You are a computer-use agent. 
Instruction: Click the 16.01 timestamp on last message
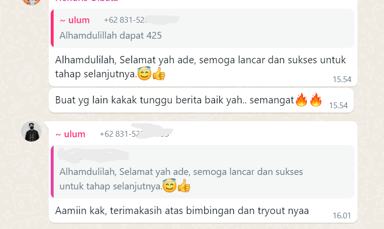342,215
